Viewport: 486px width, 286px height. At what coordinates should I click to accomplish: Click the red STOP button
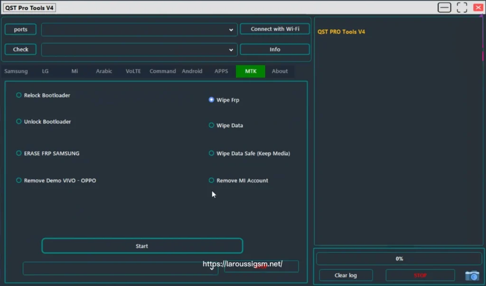(x=420, y=275)
